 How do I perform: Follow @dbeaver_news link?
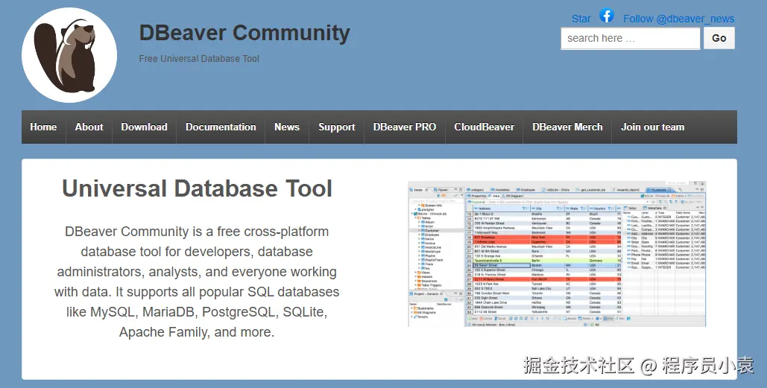(678, 19)
